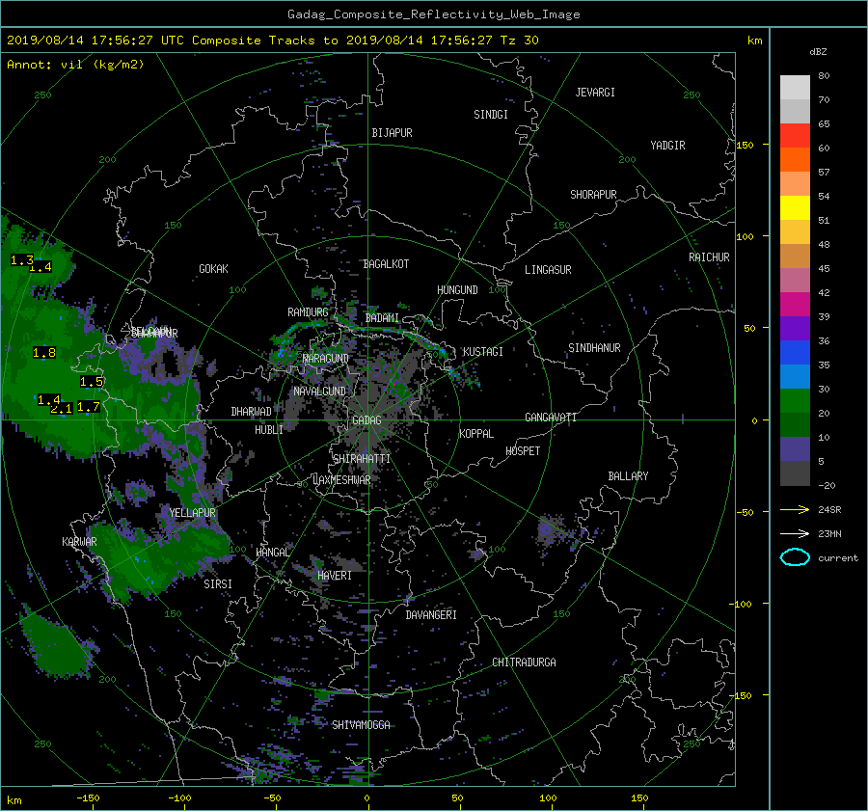Viewport: 868px width, 811px height.
Task: Pick the bright yellow 51-54 dBZ swatch
Action: tap(795, 207)
